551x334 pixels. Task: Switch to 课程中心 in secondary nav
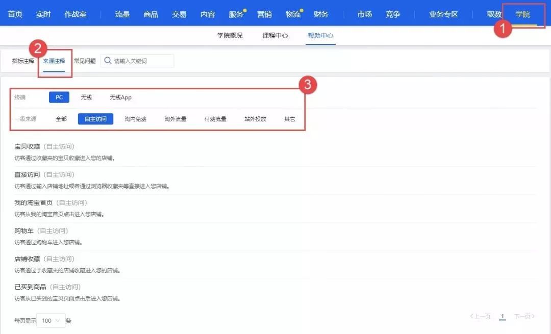coord(274,36)
